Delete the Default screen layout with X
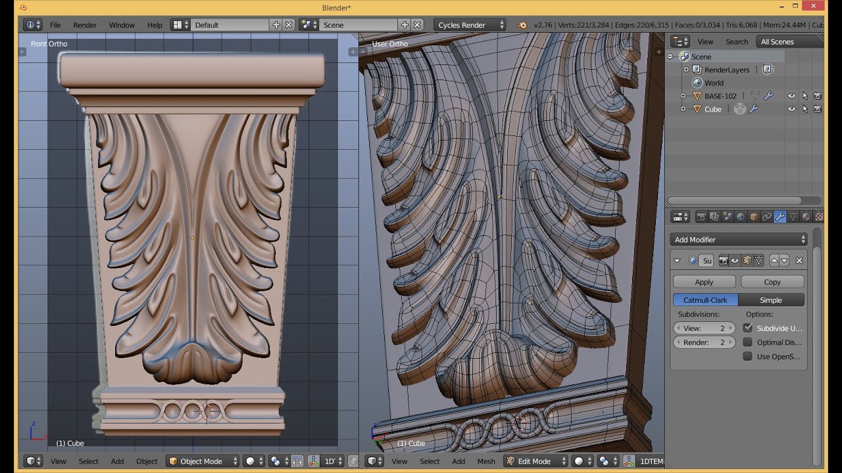The height and width of the screenshot is (473, 842). pyautogui.click(x=289, y=25)
